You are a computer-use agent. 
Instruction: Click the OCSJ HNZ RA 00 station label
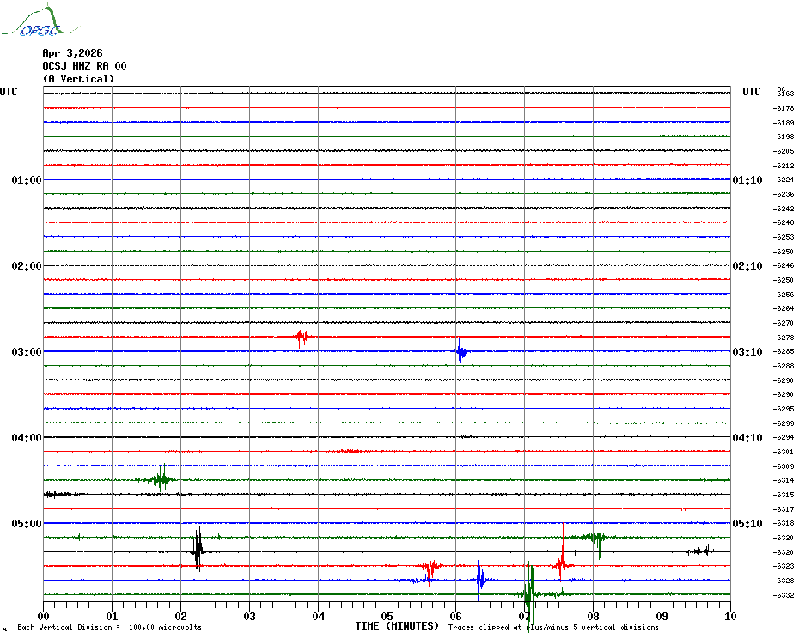tap(84, 66)
